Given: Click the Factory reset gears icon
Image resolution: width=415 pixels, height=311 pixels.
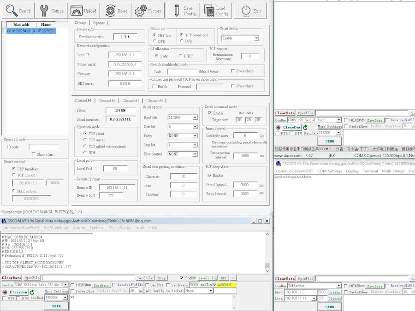Looking at the screenshot, I should [x=141, y=10].
